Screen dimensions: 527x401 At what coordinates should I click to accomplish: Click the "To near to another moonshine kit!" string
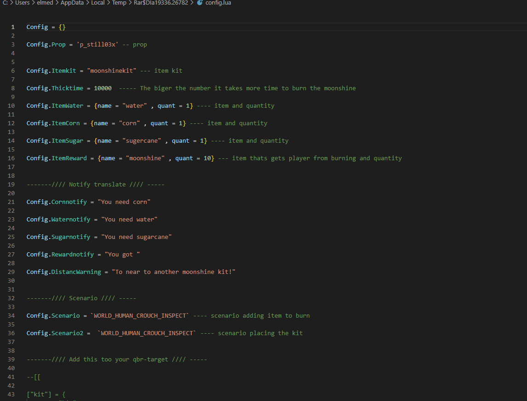point(173,272)
